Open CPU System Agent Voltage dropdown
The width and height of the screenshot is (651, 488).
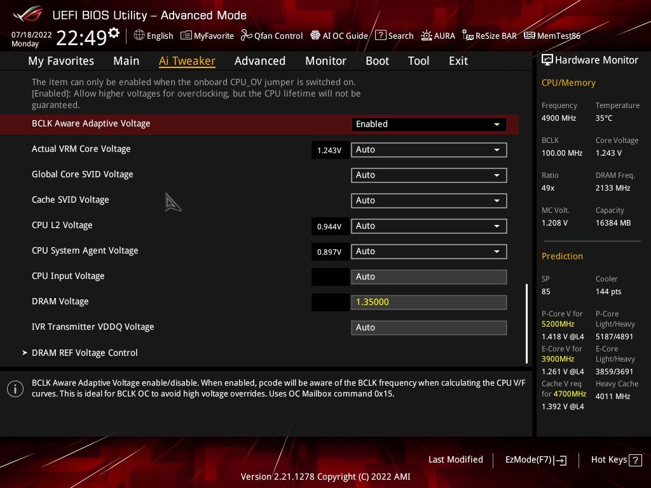pyautogui.click(x=428, y=252)
